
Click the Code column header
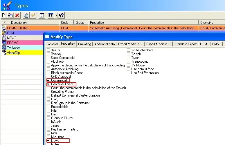(64, 22)
